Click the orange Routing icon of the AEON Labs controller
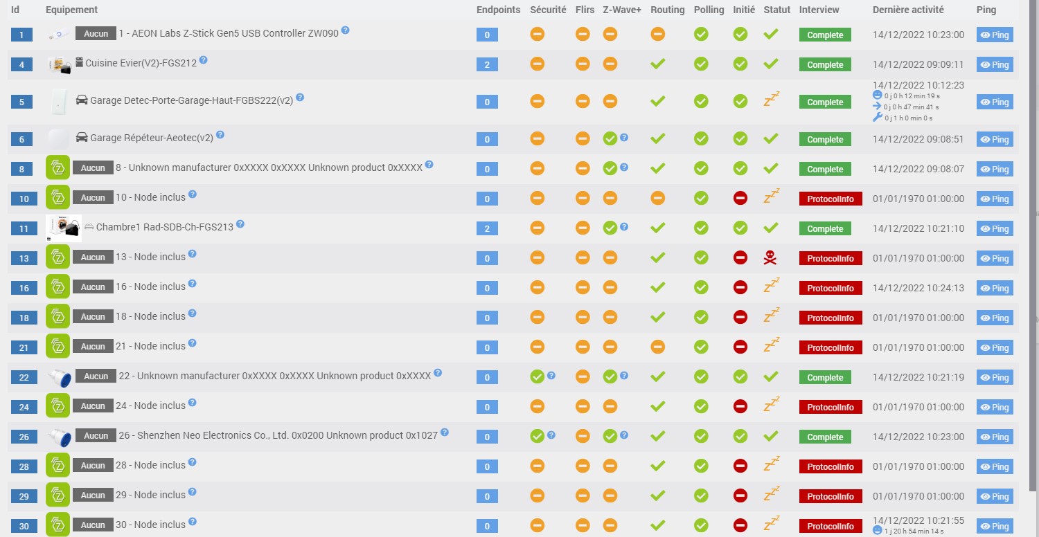 coord(658,34)
